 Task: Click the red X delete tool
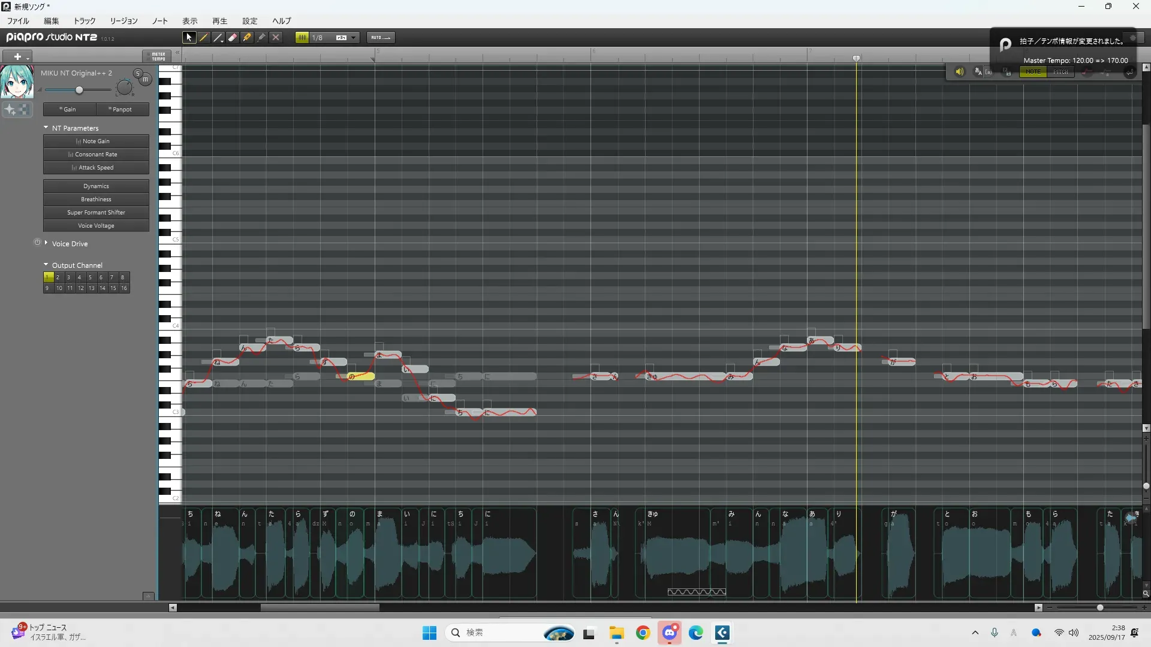276,37
